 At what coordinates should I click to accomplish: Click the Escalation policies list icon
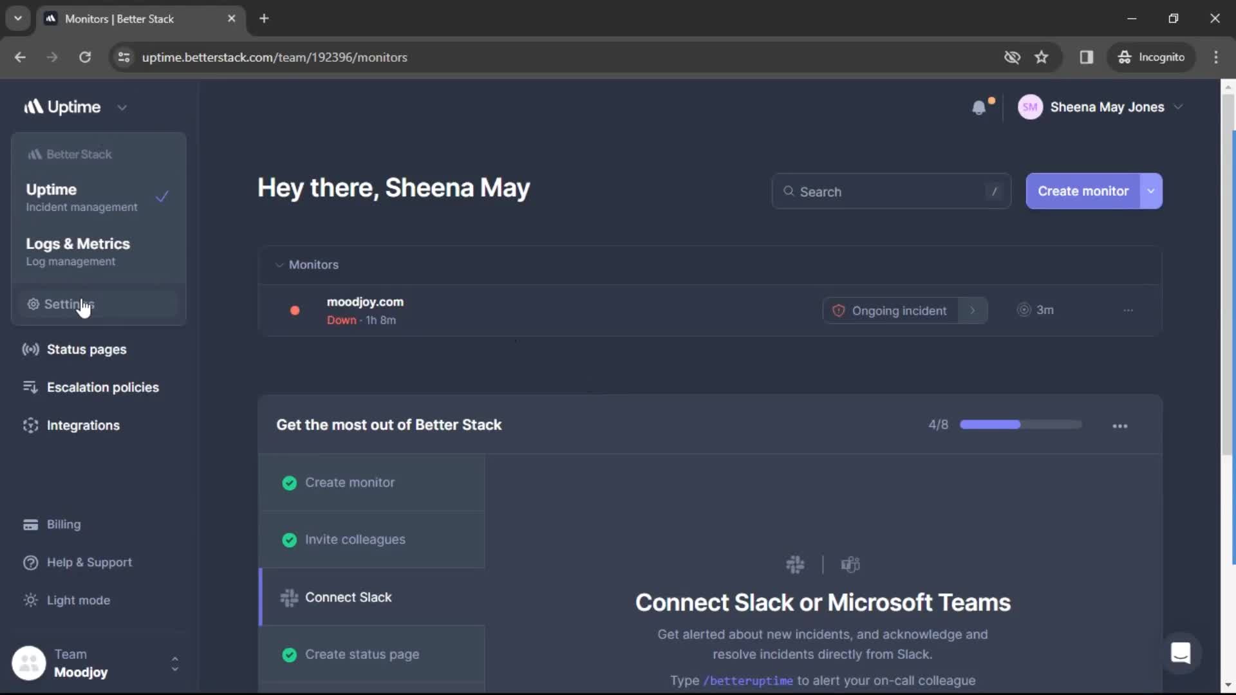click(x=30, y=387)
